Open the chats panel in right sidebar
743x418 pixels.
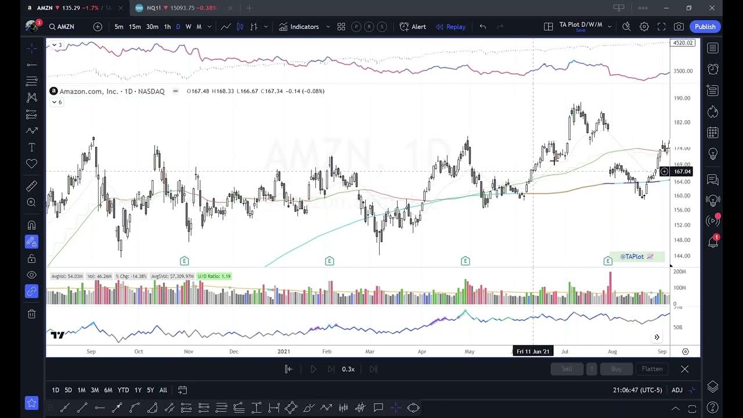(713, 179)
